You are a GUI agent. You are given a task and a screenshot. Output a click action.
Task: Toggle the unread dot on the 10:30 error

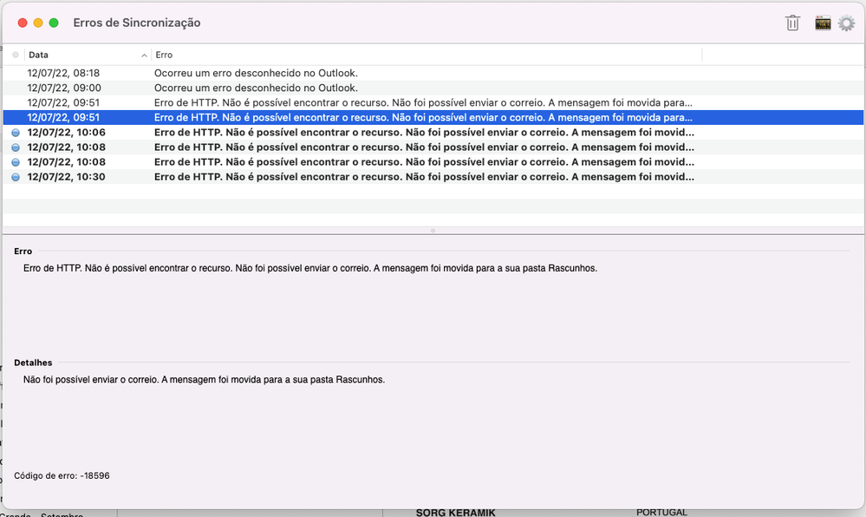15,176
